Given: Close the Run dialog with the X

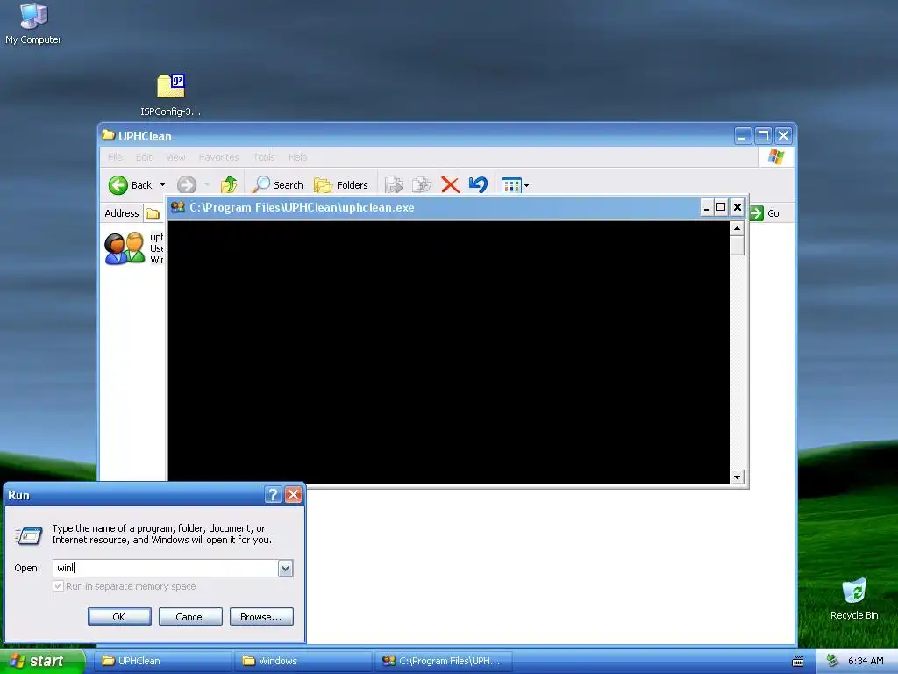Looking at the screenshot, I should (x=293, y=495).
